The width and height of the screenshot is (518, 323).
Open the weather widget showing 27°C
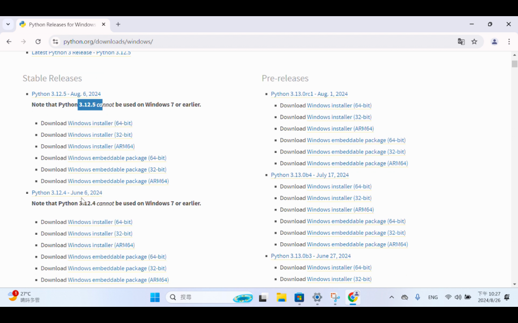point(24,297)
